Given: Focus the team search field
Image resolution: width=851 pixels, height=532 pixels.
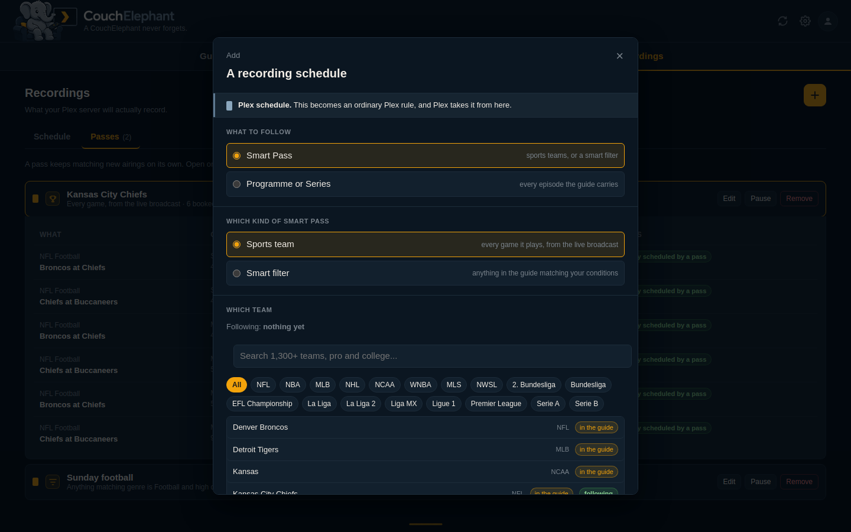Looking at the screenshot, I should tap(433, 356).
